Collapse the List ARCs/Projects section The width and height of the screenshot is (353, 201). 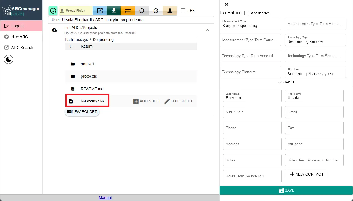[x=207, y=30]
